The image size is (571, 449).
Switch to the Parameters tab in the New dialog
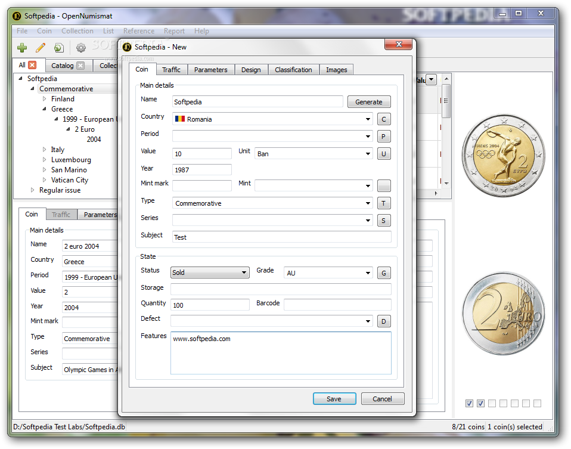coord(211,70)
